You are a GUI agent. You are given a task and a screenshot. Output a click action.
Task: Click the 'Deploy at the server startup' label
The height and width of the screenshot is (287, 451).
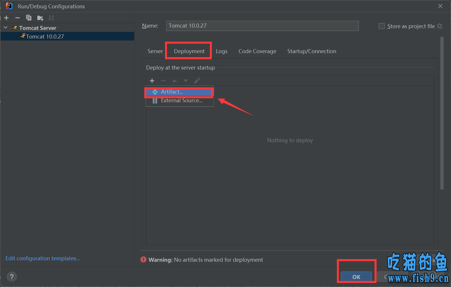[181, 68]
